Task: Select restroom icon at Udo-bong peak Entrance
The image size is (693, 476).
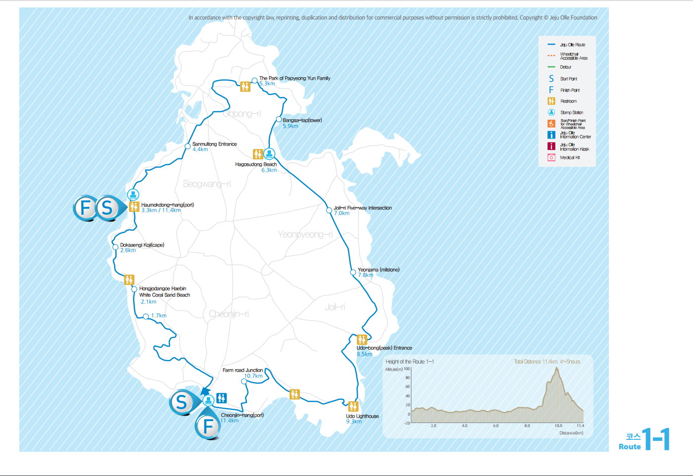Action: [362, 339]
